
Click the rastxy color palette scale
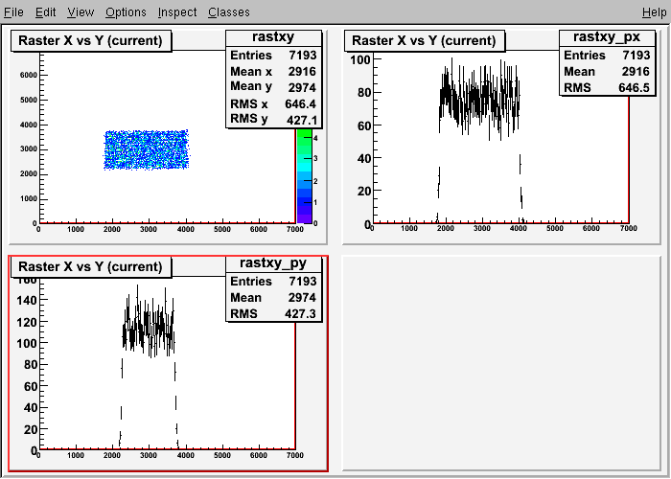(304, 175)
